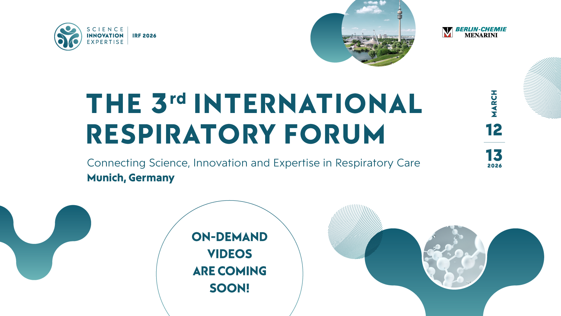Click the On-Demand Videos Are Coming Soon circle

(230, 262)
